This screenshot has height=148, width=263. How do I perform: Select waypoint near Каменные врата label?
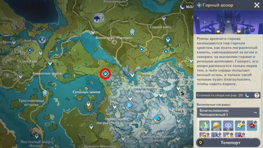tap(50, 63)
